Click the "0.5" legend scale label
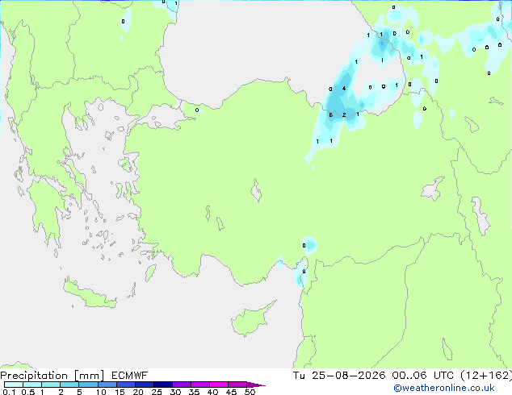512x395 pixels. click(x=27, y=392)
